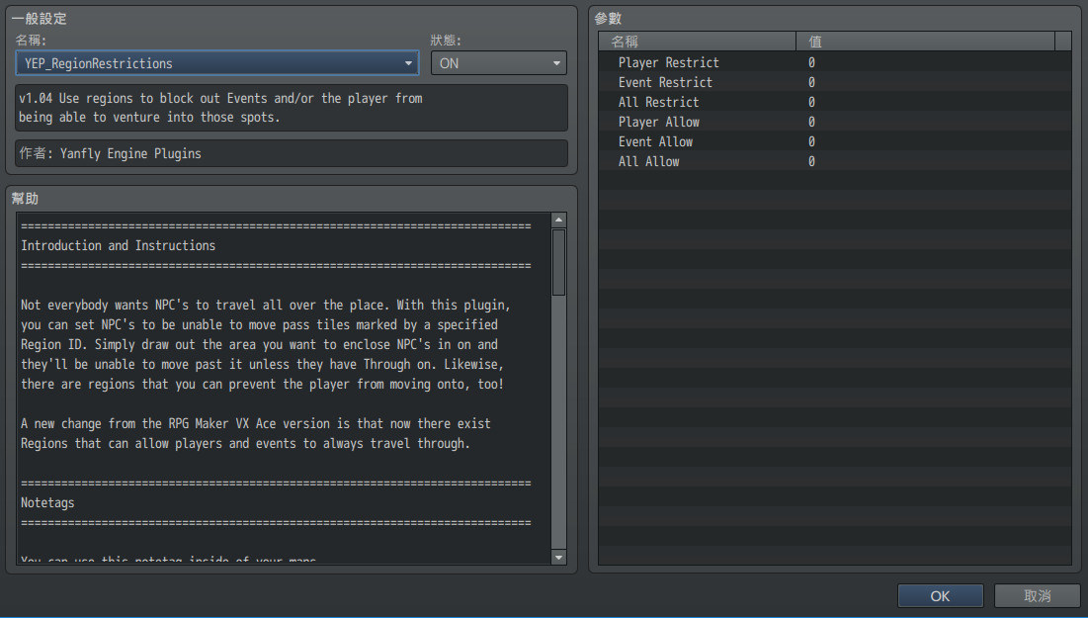Viewport: 1088px width, 618px height.
Task: Select the All Allow parameter row
Action: (648, 161)
